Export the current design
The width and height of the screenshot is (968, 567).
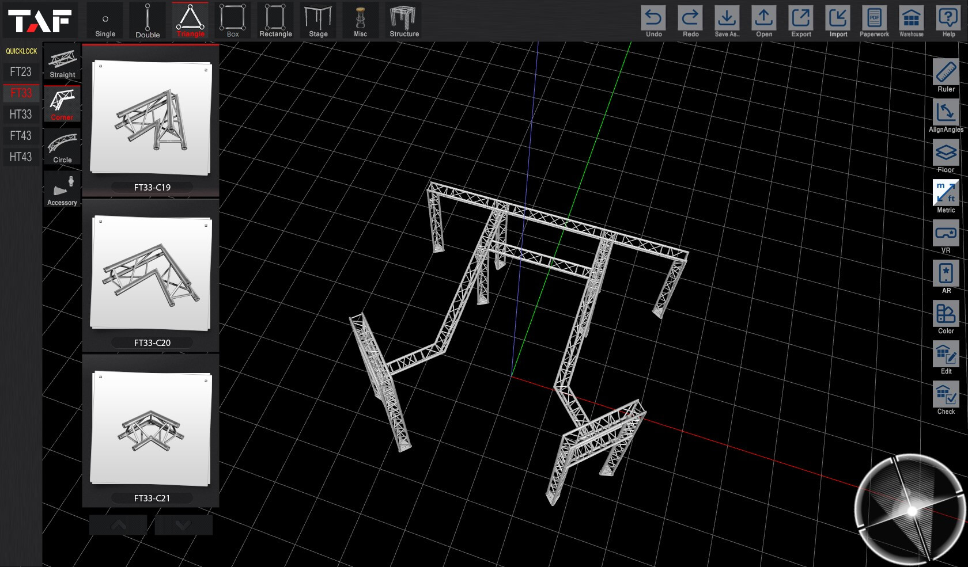coord(801,22)
